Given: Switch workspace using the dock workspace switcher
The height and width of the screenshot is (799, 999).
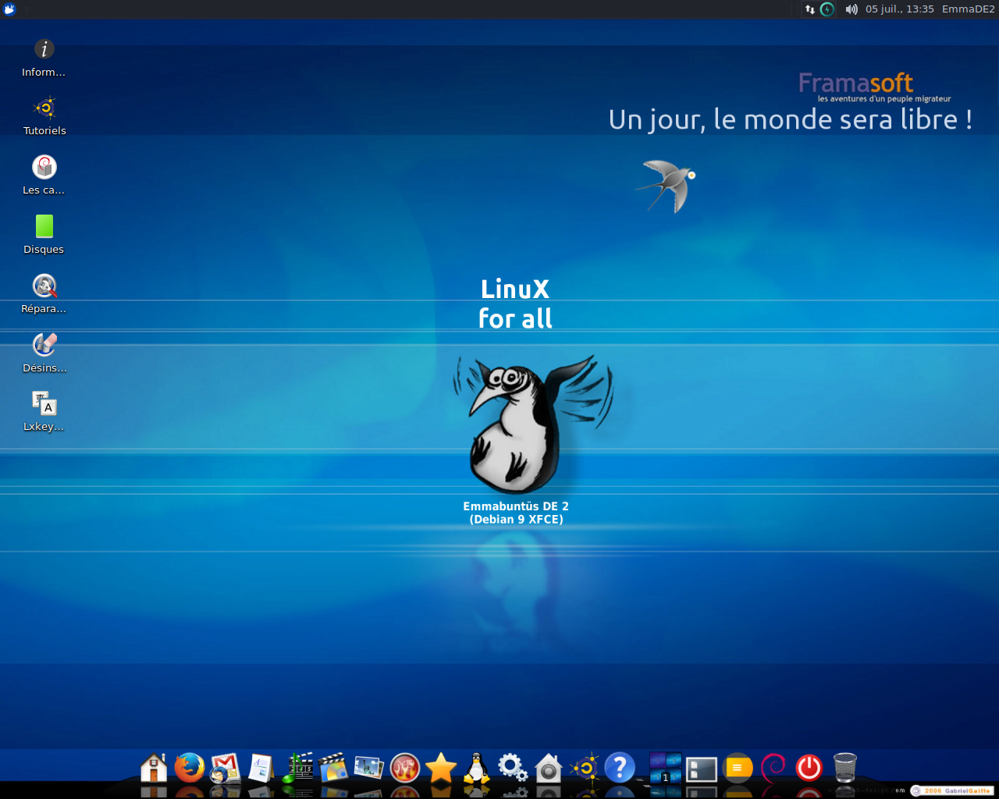Looking at the screenshot, I should coord(666,768).
